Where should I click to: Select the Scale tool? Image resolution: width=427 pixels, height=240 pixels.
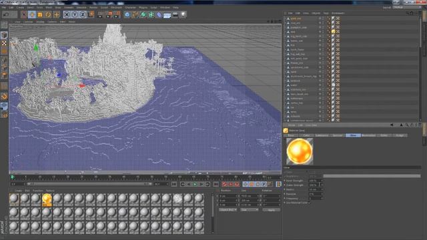40,15
